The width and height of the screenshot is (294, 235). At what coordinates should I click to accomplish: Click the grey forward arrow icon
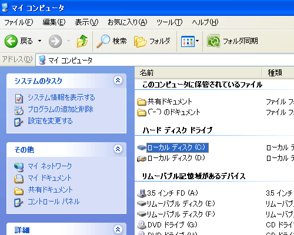[55, 41]
